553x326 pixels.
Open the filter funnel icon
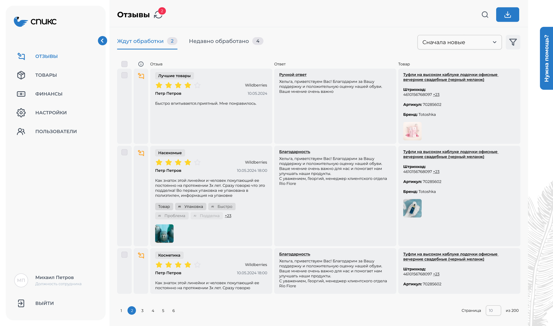513,42
